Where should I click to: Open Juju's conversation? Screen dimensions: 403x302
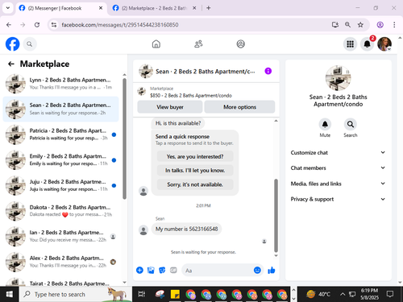click(x=60, y=185)
